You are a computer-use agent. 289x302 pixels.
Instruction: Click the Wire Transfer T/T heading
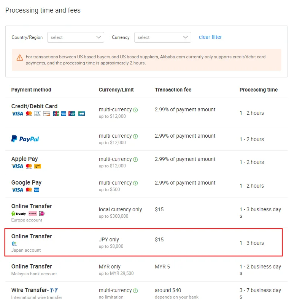pyautogui.click(x=35, y=290)
